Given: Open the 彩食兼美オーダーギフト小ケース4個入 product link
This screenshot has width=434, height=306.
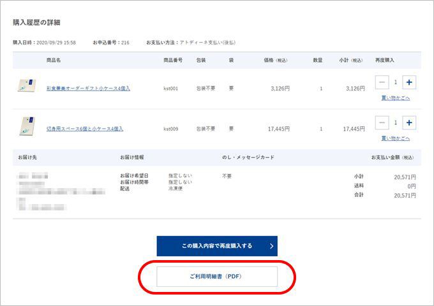Looking at the screenshot, I should point(88,89).
